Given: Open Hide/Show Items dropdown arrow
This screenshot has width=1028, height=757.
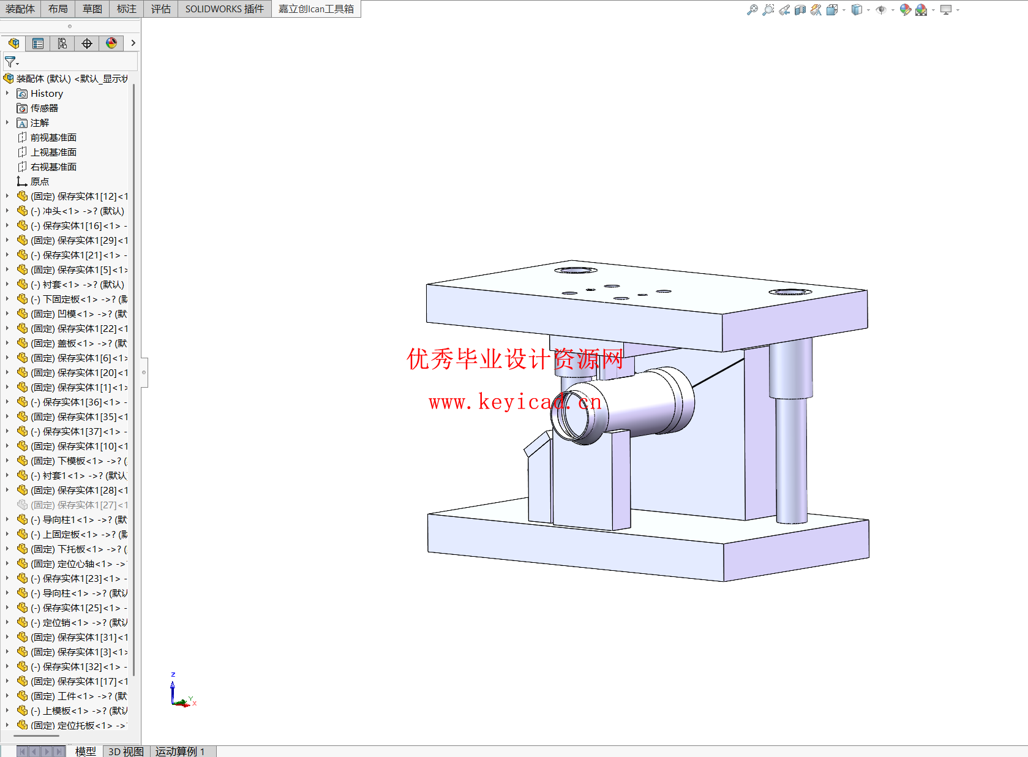Looking at the screenshot, I should pyautogui.click(x=893, y=10).
